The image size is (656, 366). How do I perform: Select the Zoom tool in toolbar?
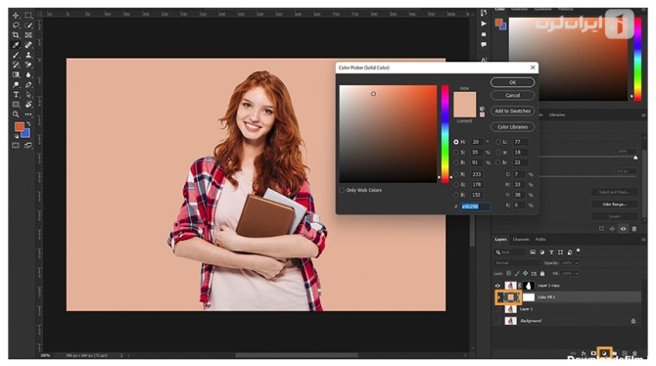[x=16, y=114]
